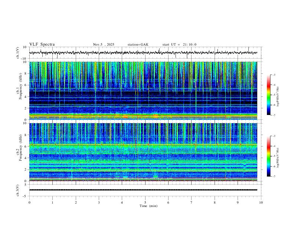
Task: Click "-3" on the upper color bar scale
Action: click(274, 75)
